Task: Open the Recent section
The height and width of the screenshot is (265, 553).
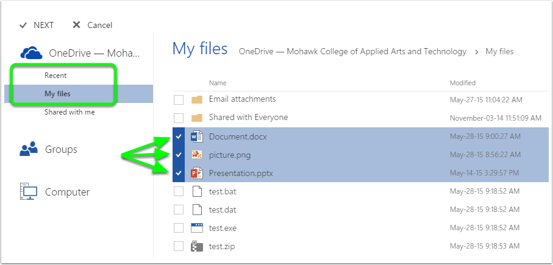Action: (55, 76)
